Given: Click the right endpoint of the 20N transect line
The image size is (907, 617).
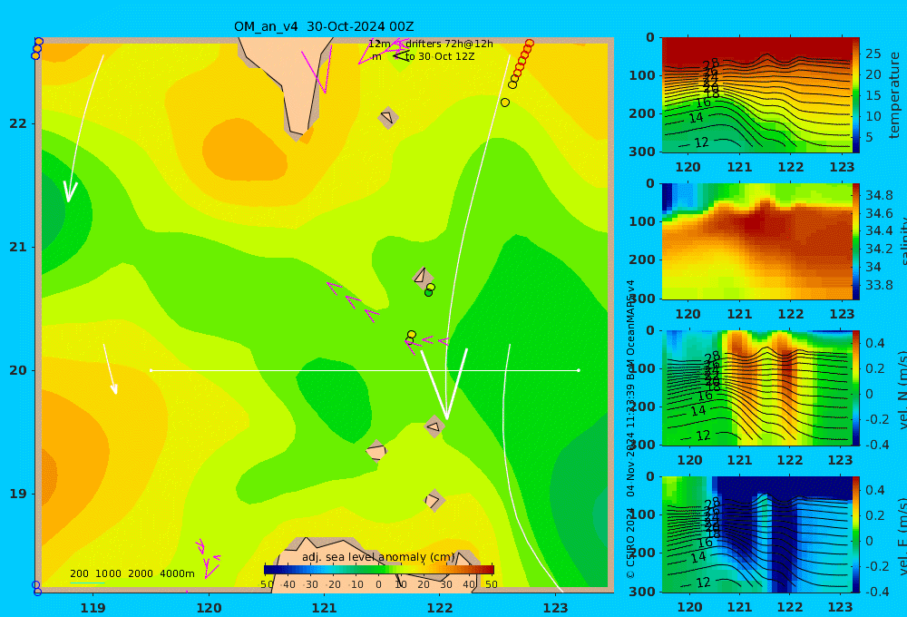Looking at the screenshot, I should coord(579,370).
